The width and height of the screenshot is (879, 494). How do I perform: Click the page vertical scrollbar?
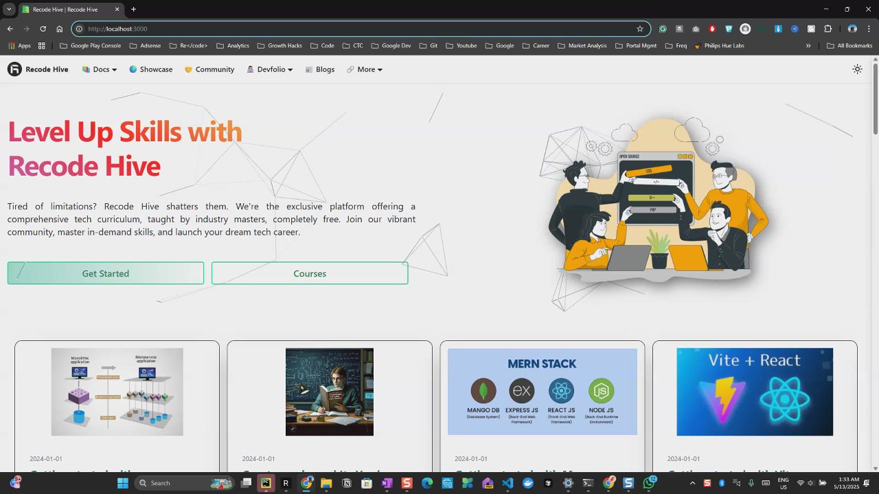click(875, 98)
